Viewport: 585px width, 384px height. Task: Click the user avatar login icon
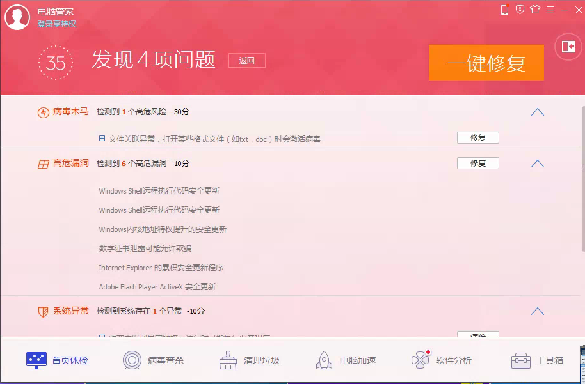[17, 17]
